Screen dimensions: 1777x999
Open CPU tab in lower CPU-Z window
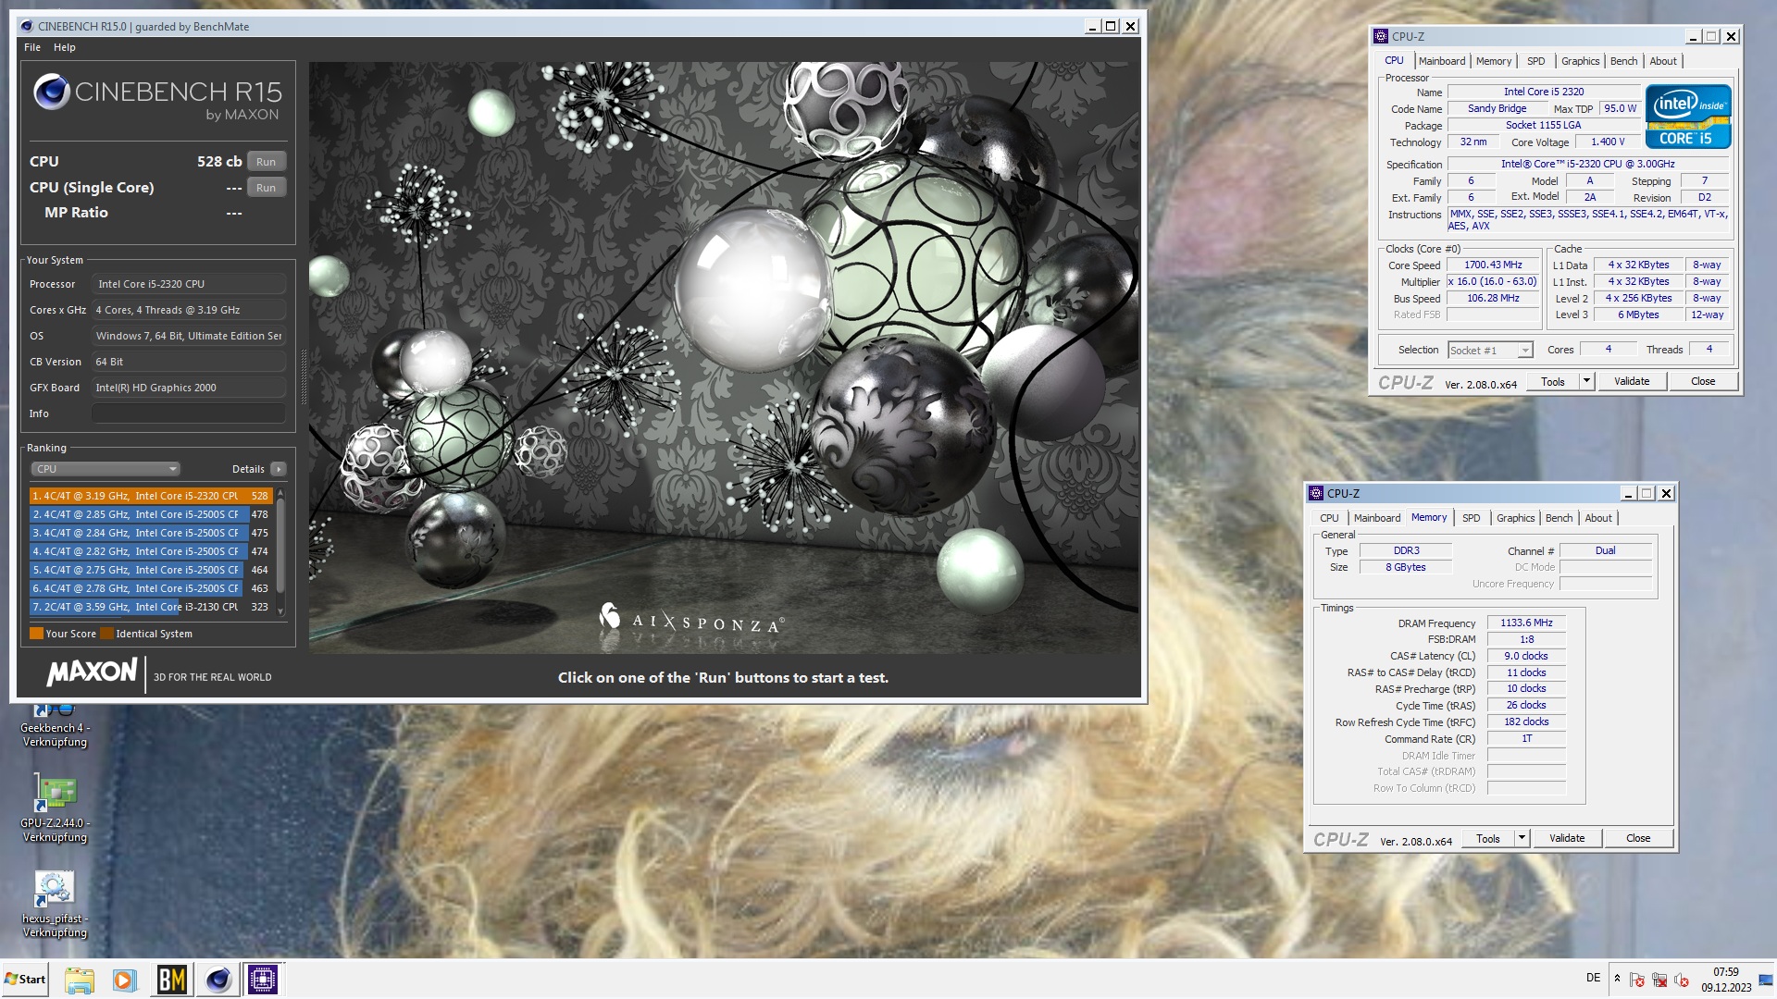(1329, 518)
